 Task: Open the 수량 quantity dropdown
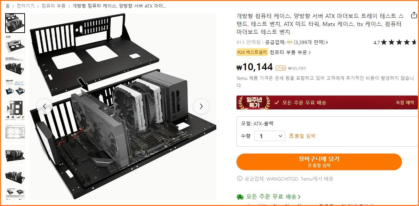coord(270,136)
